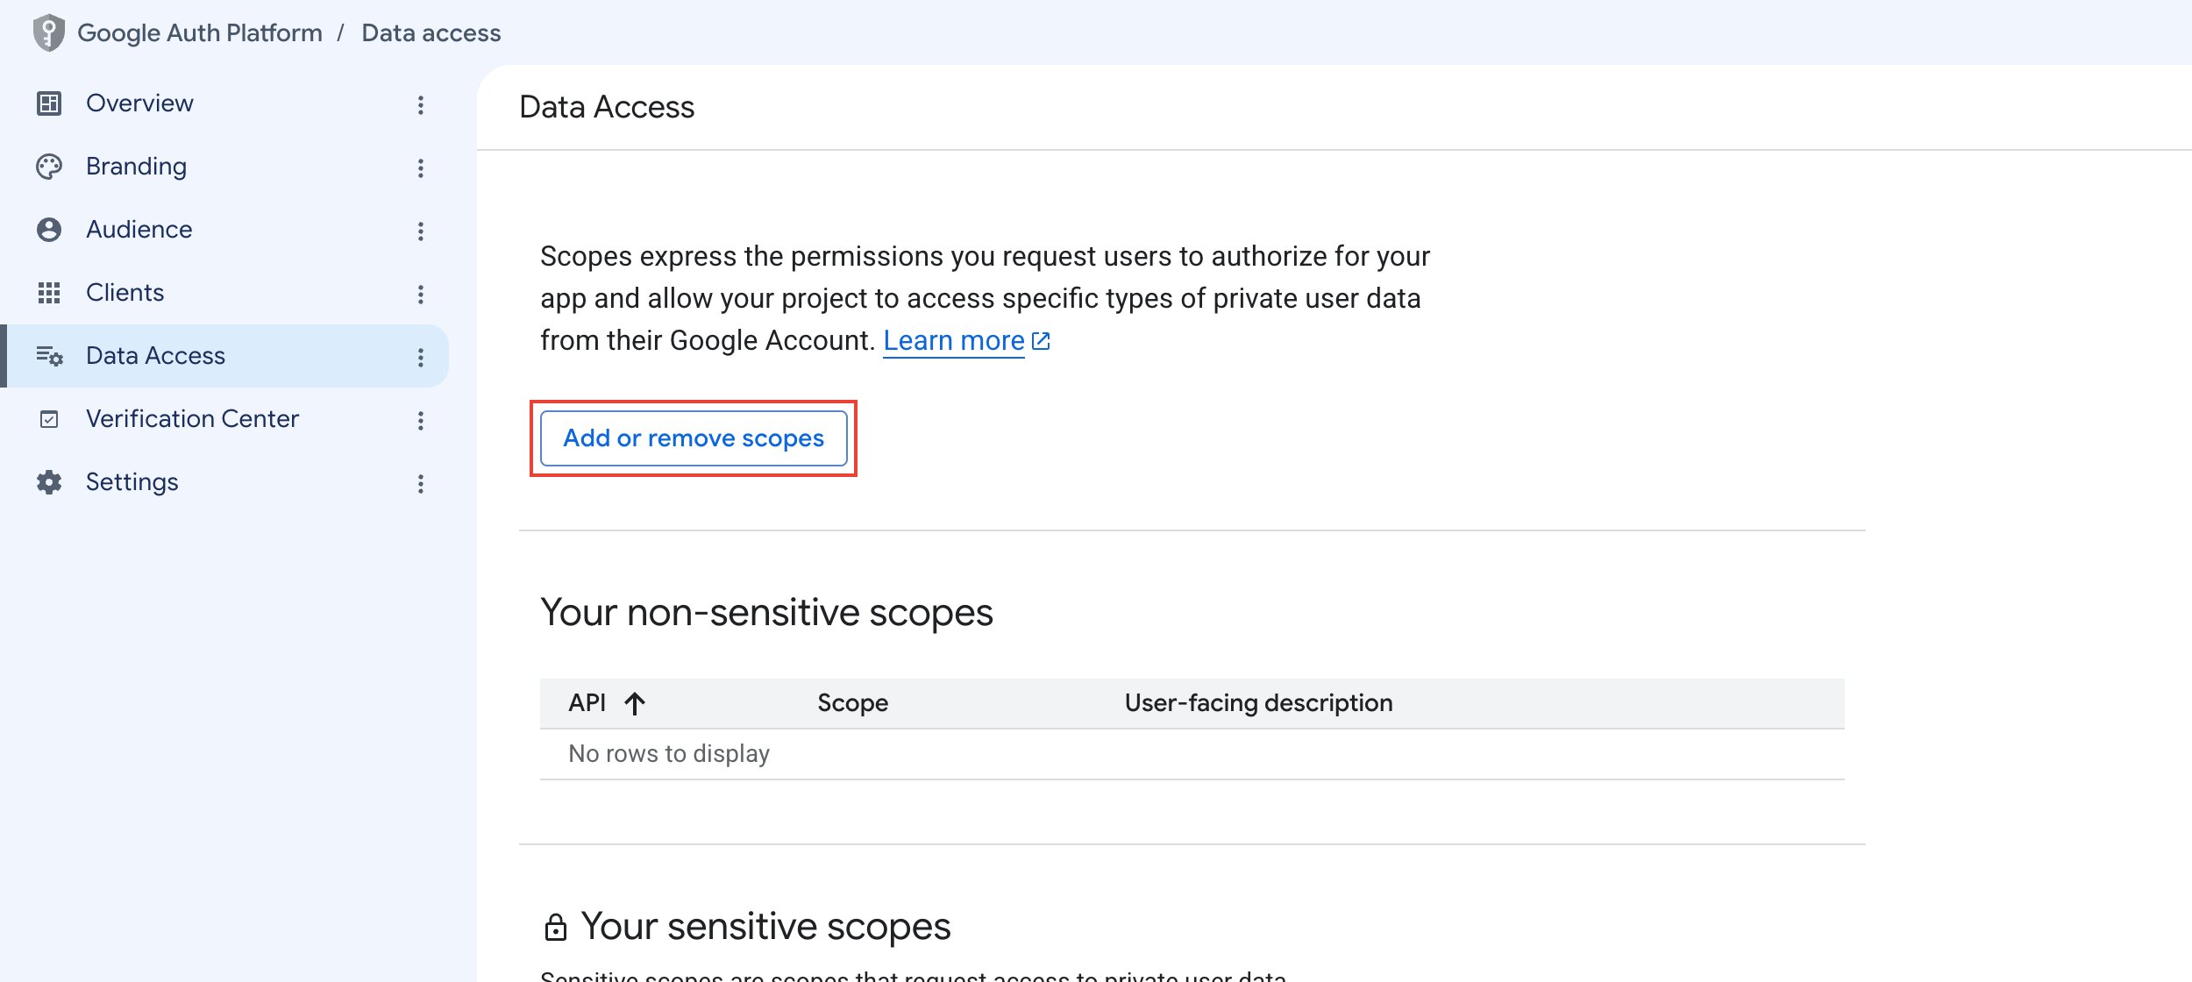Viewport: 2192px width, 982px height.
Task: Click the User-facing description column header
Action: (1258, 703)
